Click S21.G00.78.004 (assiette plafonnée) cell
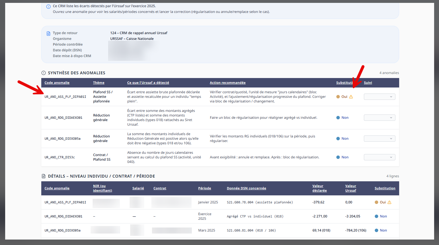 [x=260, y=202]
